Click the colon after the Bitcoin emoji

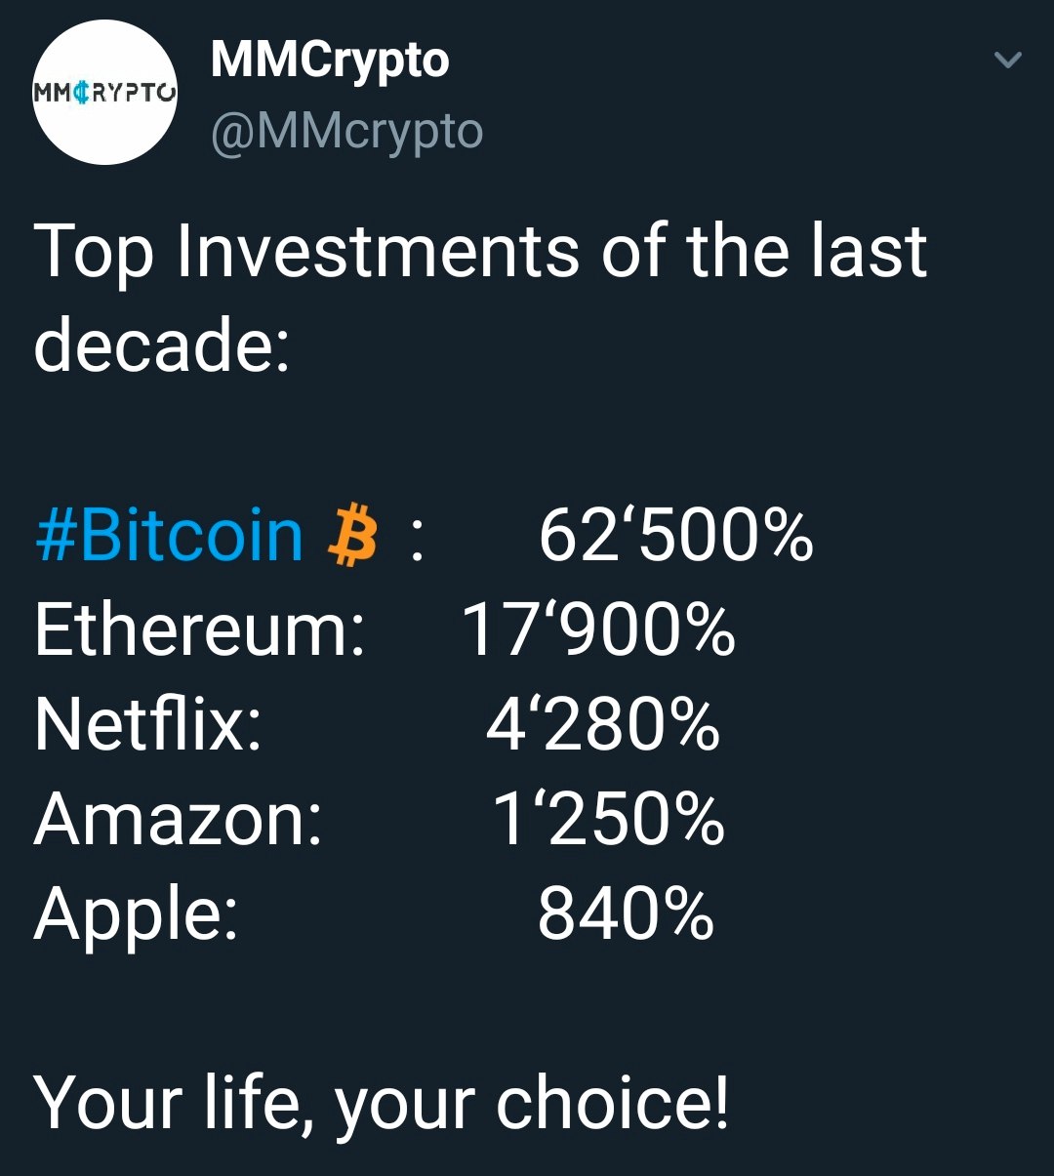pyautogui.click(x=418, y=542)
